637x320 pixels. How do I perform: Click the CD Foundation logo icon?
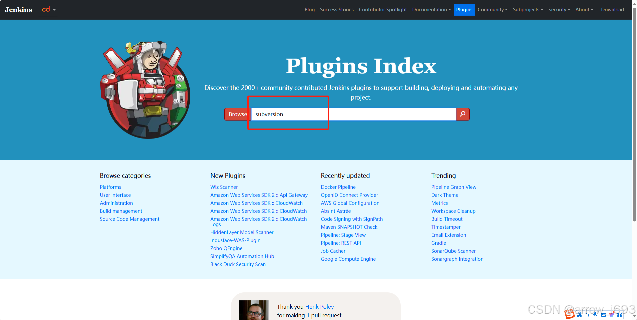coord(46,9)
